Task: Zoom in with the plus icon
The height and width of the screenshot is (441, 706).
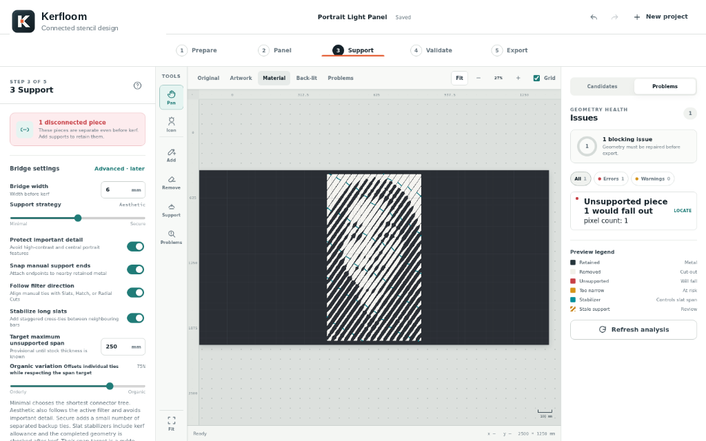Action: tap(518, 78)
